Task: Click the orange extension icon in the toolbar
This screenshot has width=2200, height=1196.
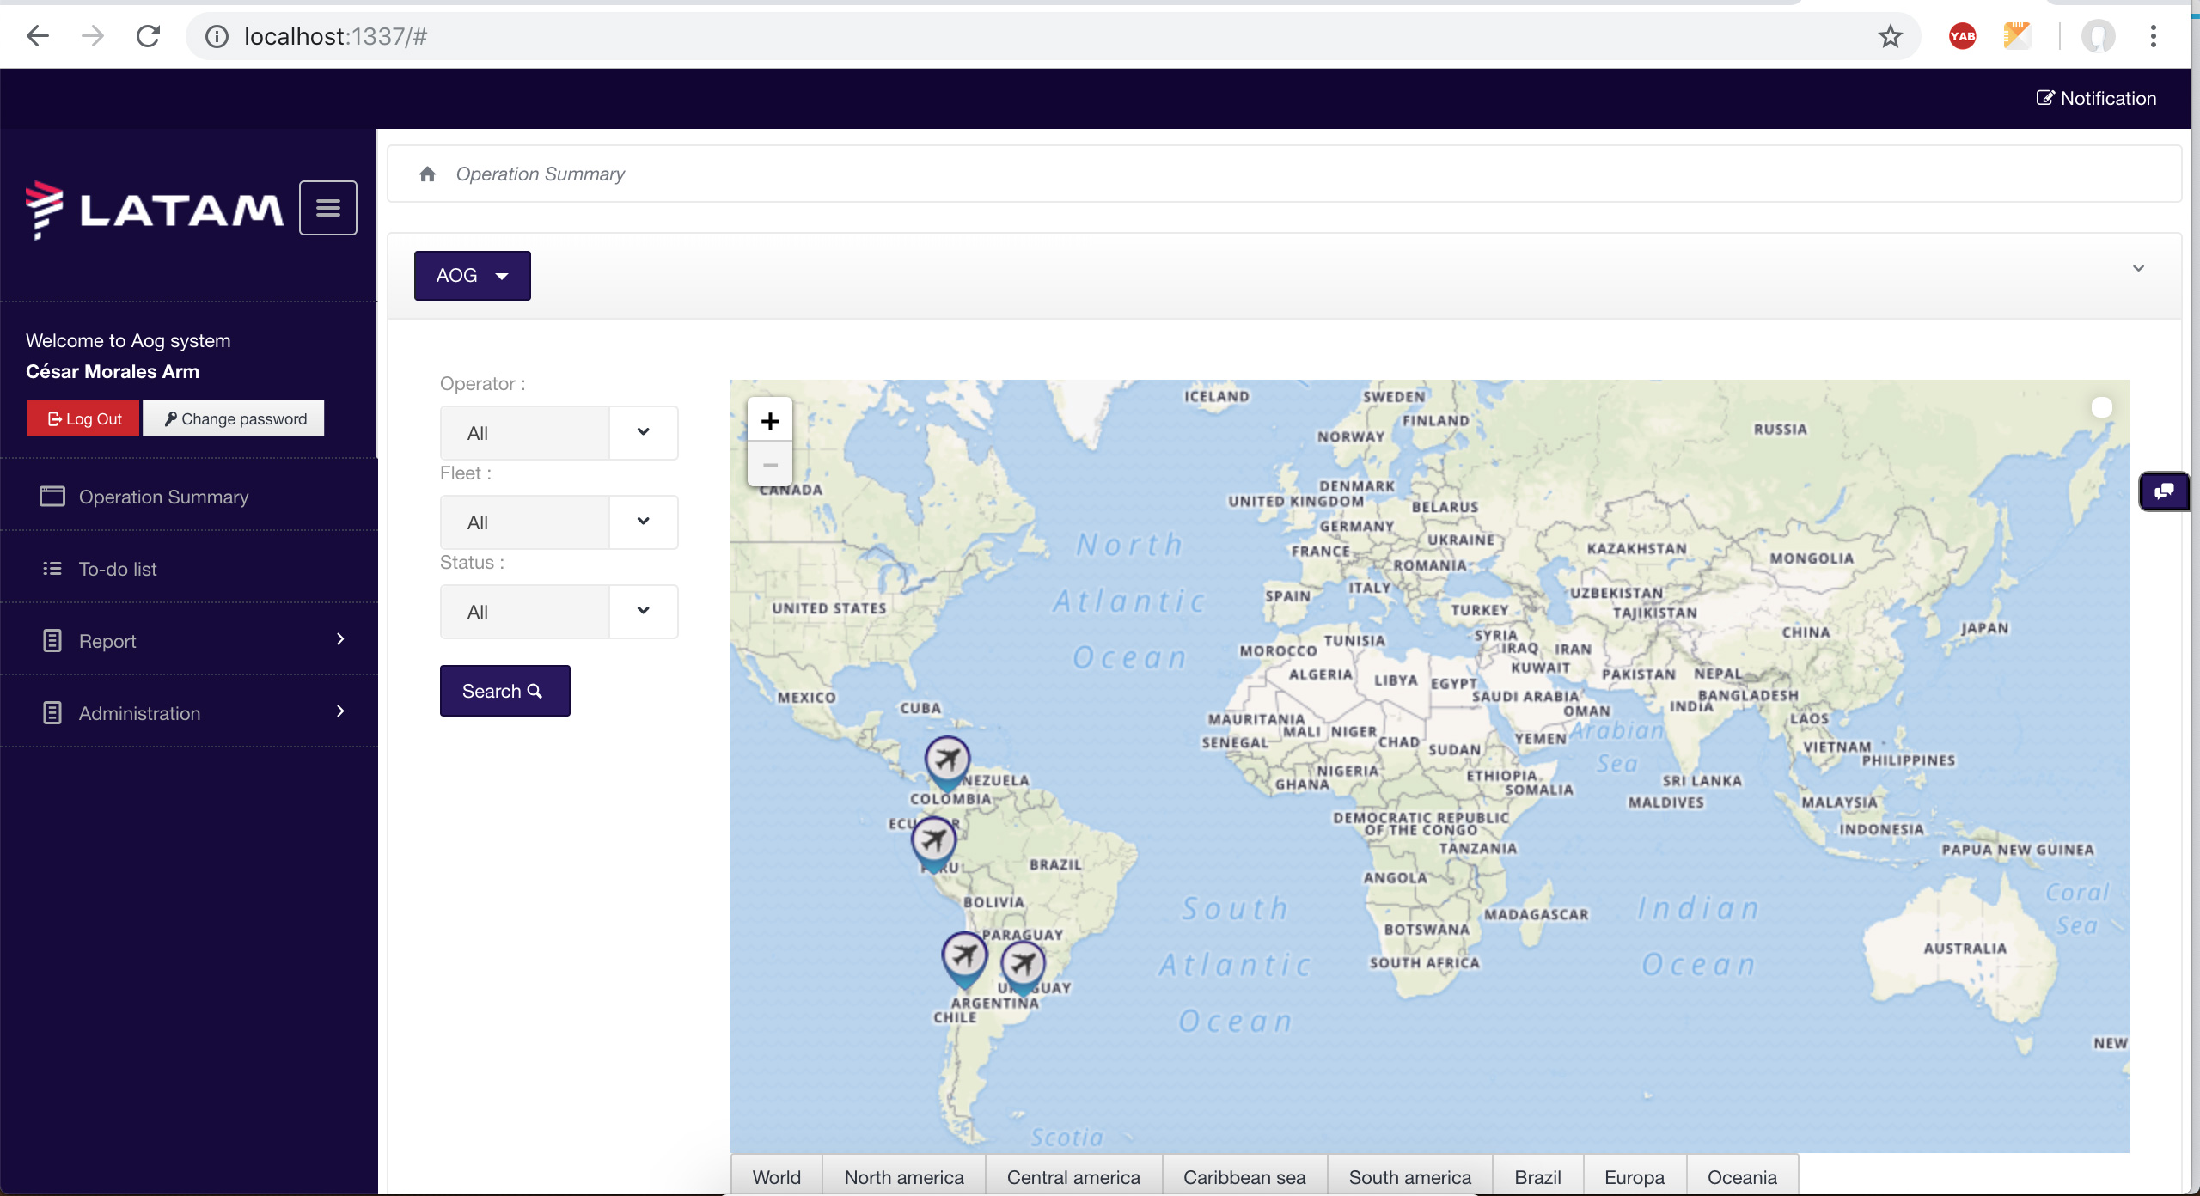Action: click(x=2016, y=36)
